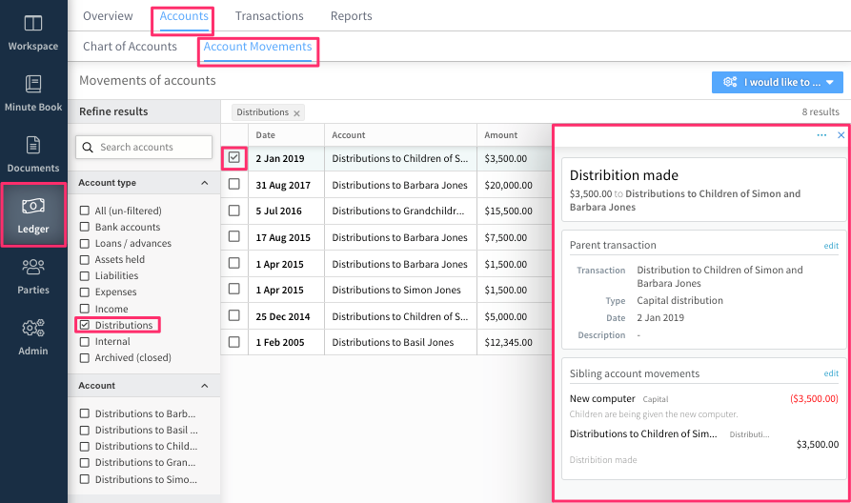Image resolution: width=851 pixels, height=503 pixels.
Task: Select the Ledger sidebar icon
Action: [33, 206]
